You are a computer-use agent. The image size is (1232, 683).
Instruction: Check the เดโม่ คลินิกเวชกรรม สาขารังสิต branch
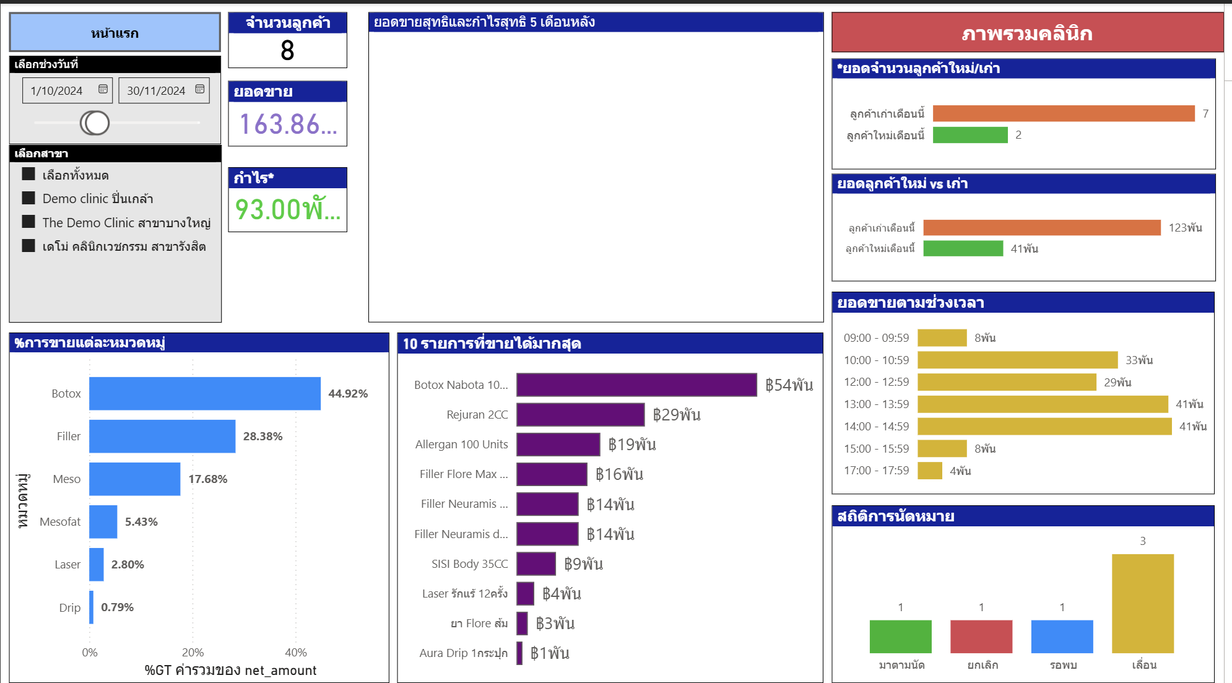pyautogui.click(x=28, y=246)
